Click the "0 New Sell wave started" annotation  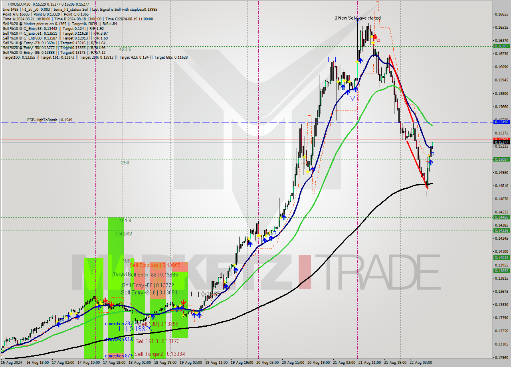[358, 18]
